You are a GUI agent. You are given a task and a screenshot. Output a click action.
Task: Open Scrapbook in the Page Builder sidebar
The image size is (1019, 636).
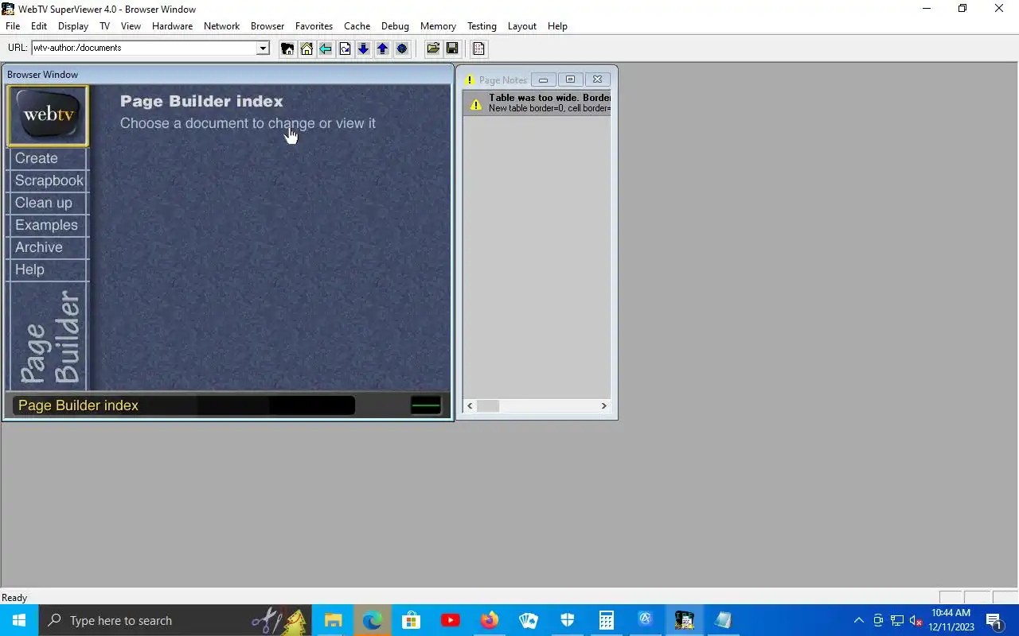pyautogui.click(x=48, y=180)
